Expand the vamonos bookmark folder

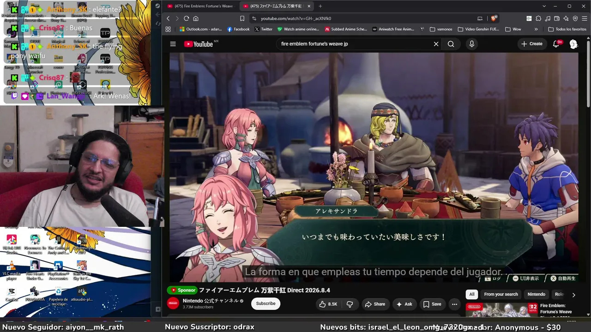pos(441,29)
